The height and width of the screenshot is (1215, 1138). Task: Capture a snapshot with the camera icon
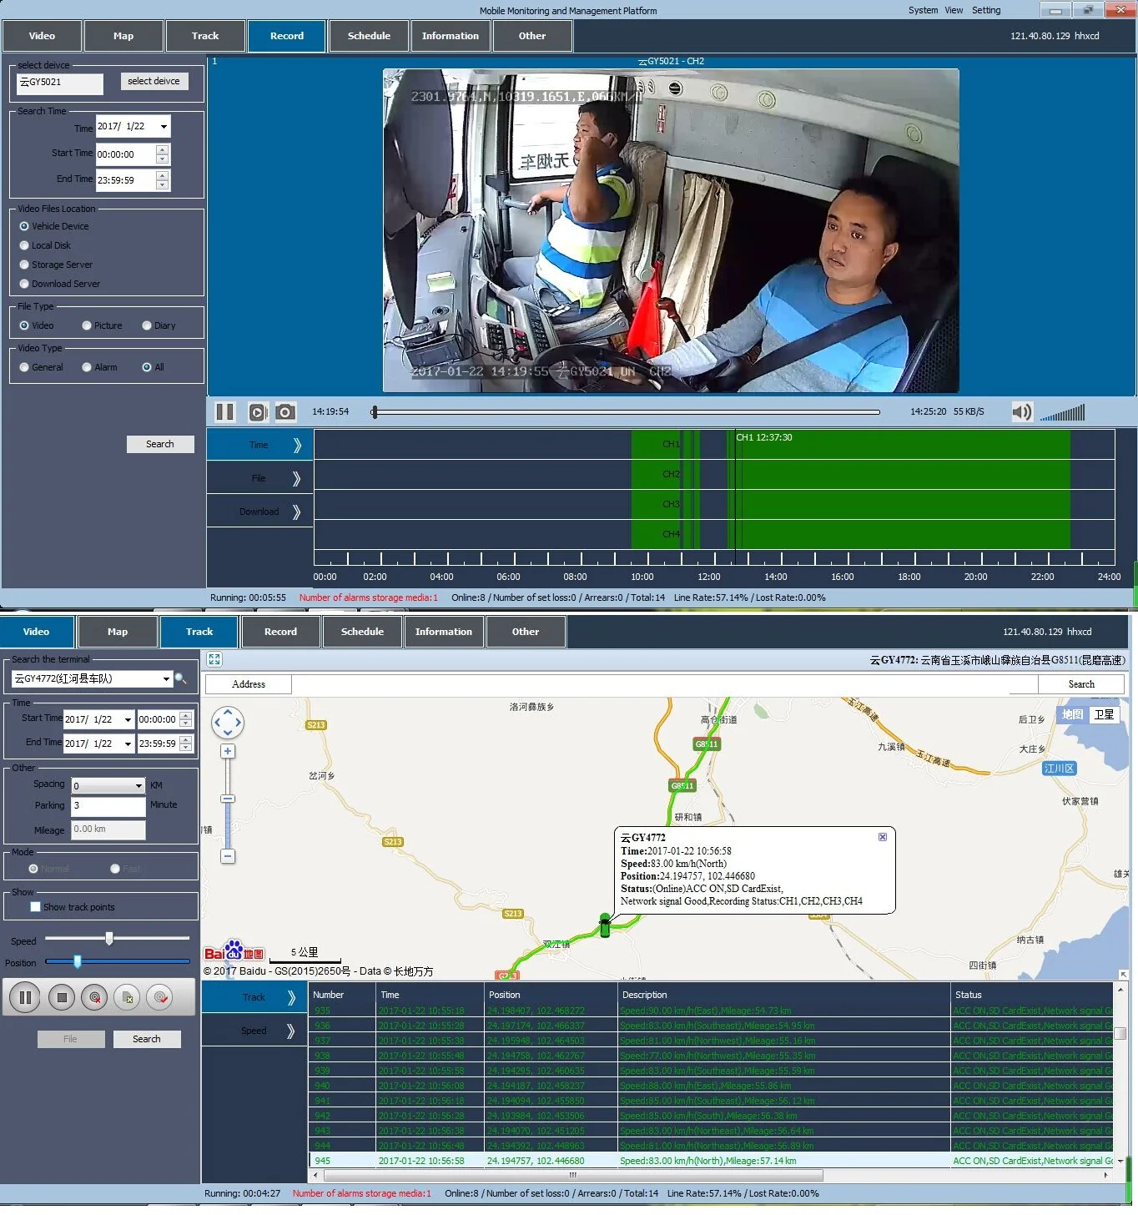285,412
